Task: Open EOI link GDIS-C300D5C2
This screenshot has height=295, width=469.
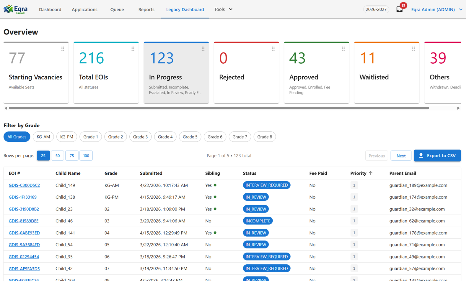Action: pos(24,185)
